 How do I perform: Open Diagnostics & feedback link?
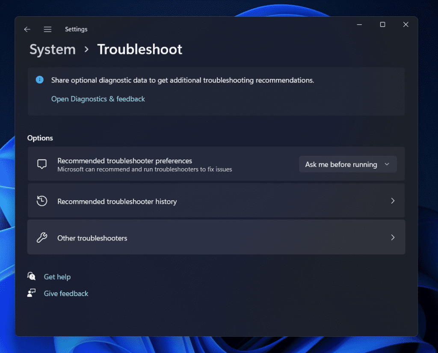tap(98, 99)
